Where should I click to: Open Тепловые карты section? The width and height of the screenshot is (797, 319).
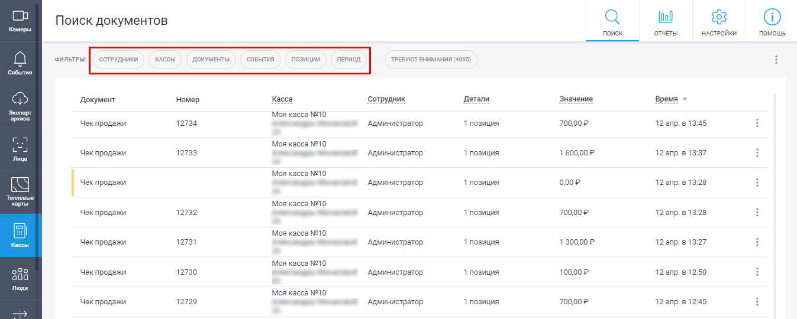[20, 193]
